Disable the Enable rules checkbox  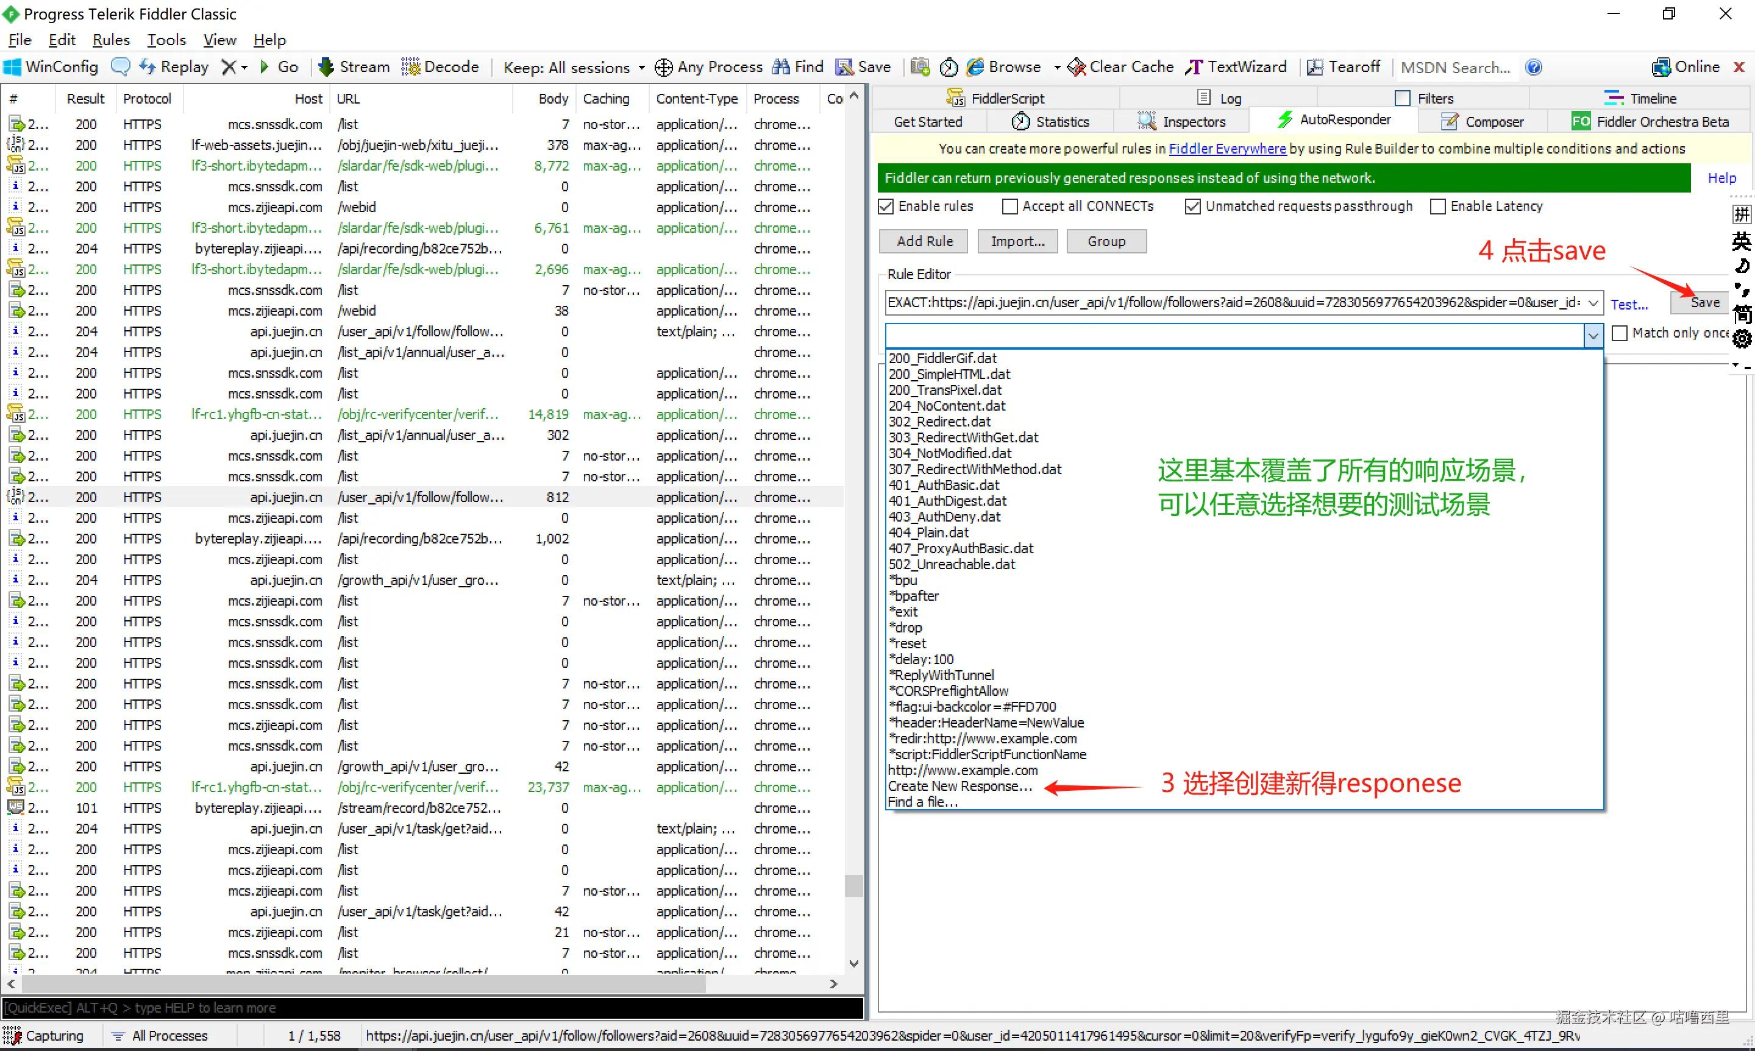pyautogui.click(x=886, y=206)
